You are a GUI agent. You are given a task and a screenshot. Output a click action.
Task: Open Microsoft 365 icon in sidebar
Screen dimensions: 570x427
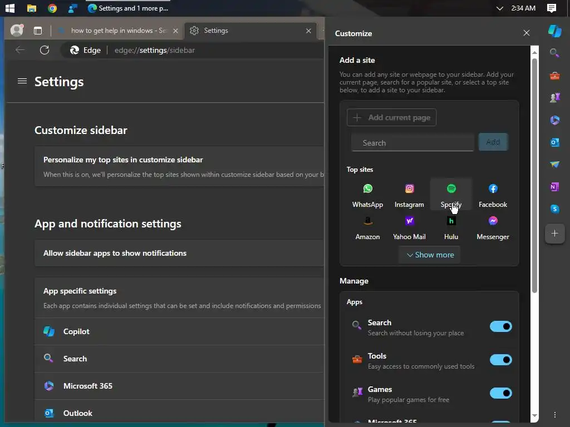(554, 120)
